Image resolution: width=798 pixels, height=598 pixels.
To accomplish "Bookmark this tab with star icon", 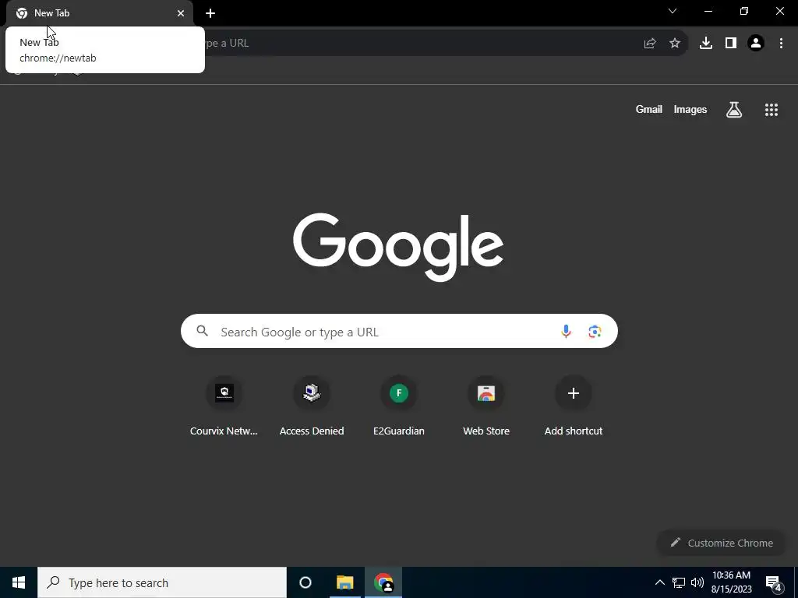I will click(x=675, y=44).
